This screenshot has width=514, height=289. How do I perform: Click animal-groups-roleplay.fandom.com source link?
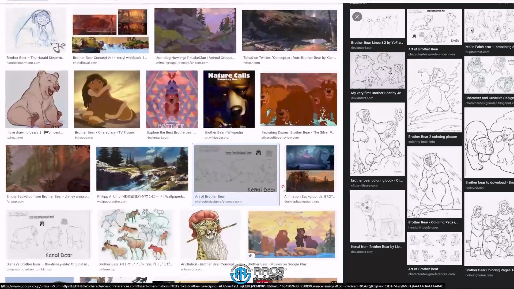182,63
